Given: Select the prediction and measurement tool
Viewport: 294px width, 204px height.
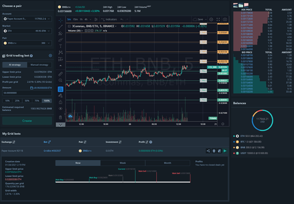Looking at the screenshot, I should (x=61, y=59).
